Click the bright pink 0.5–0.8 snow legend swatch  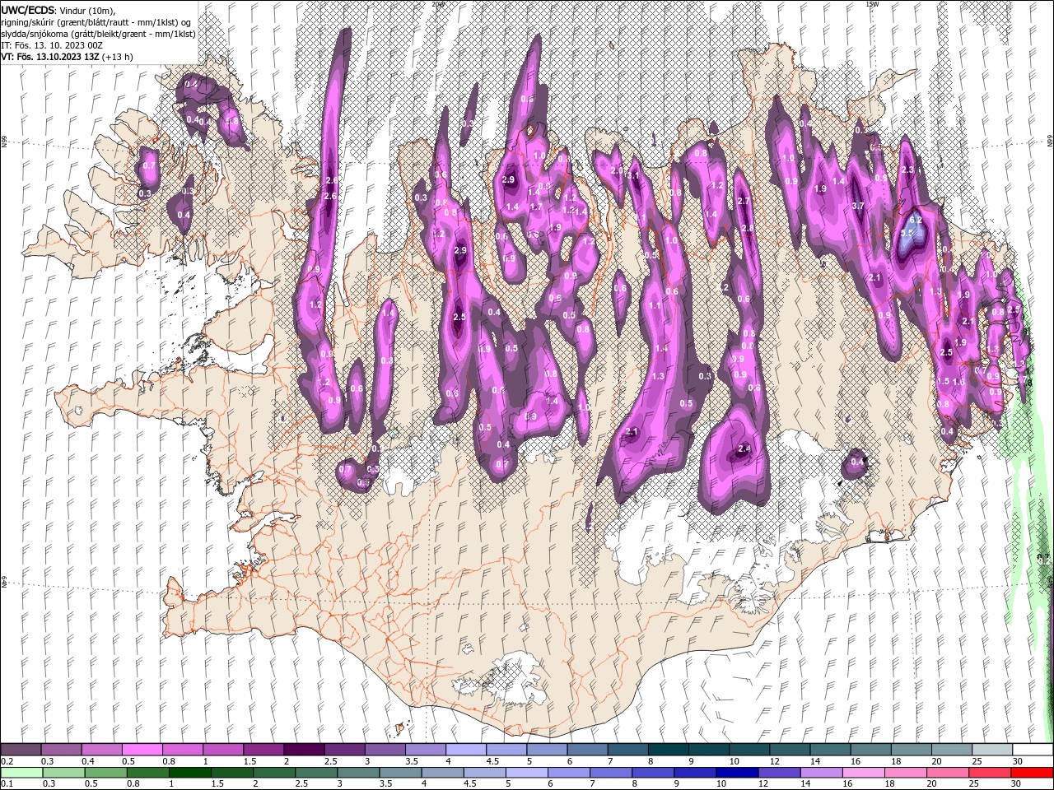tap(142, 749)
